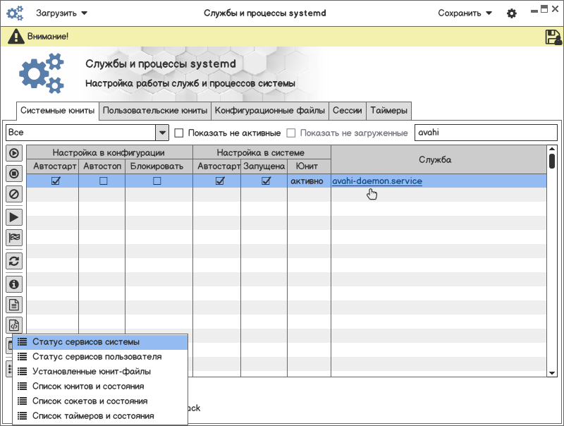Open the 'Все' filter dropdown
The image size is (564, 426).
162,133
